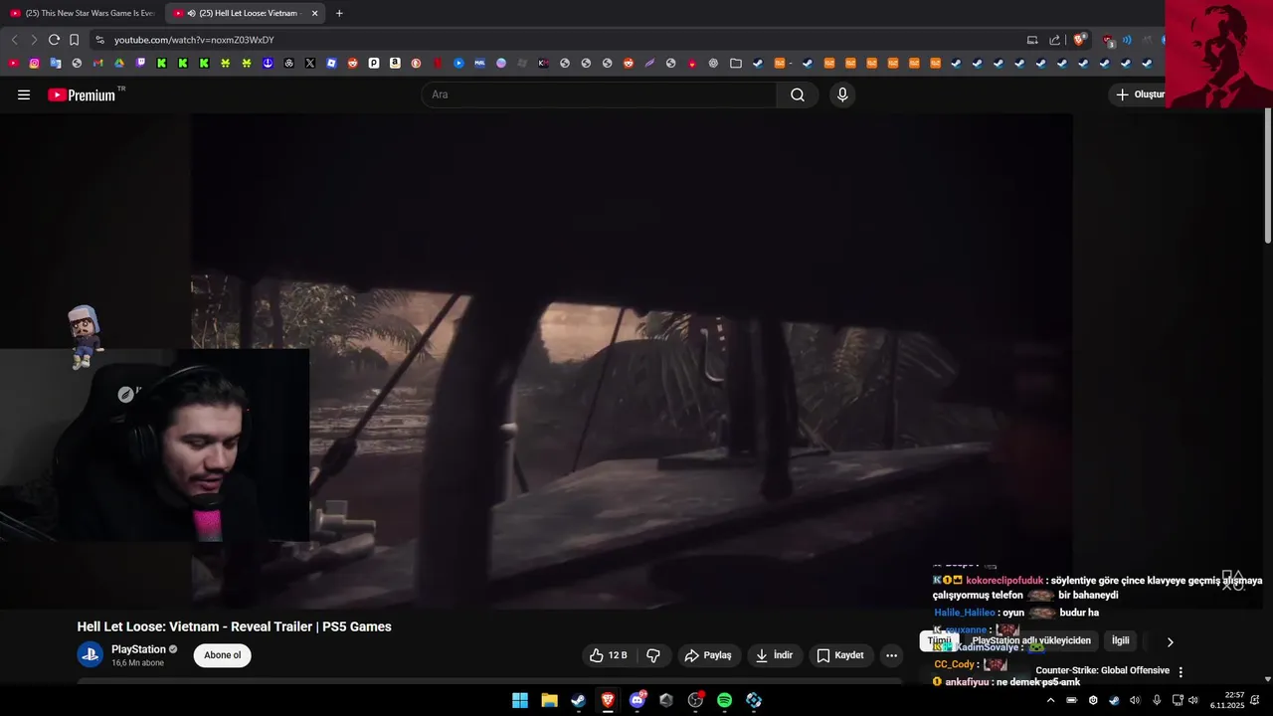This screenshot has width=1273, height=716.
Task: Subscribe with the 'Abone ol' button
Action: (x=222, y=655)
